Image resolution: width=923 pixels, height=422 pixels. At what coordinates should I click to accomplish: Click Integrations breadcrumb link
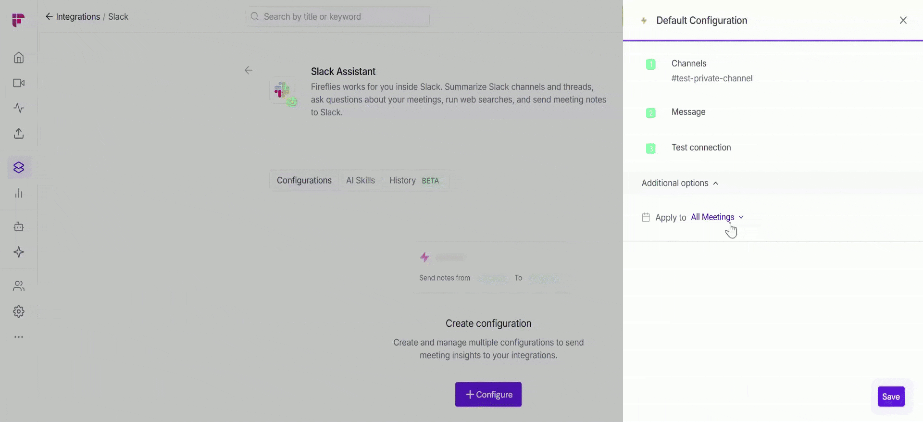(x=78, y=17)
